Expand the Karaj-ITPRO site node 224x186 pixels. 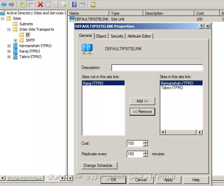[9, 51]
